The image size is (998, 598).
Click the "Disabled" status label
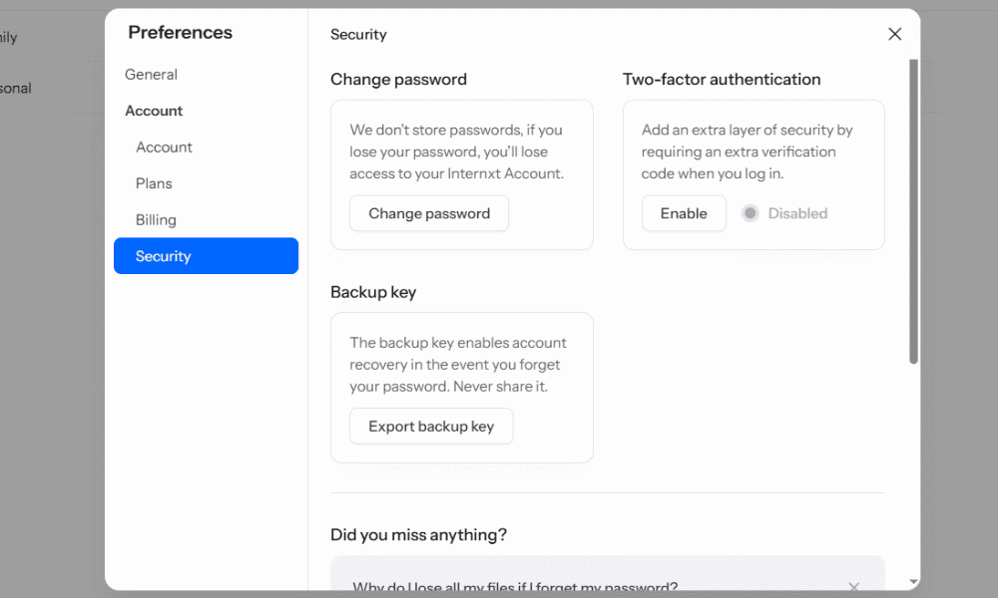pos(797,213)
